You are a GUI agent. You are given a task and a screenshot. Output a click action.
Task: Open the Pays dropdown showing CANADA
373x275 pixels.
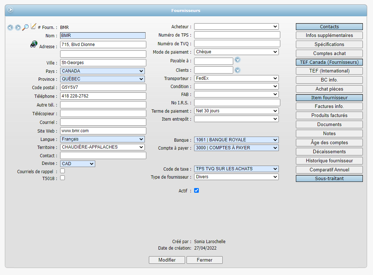[102, 71]
